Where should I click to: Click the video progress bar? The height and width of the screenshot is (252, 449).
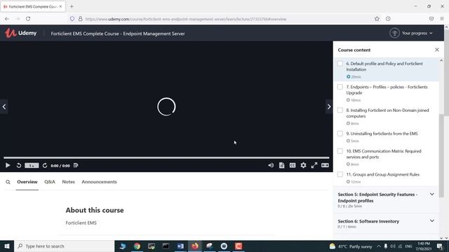(x=166, y=157)
